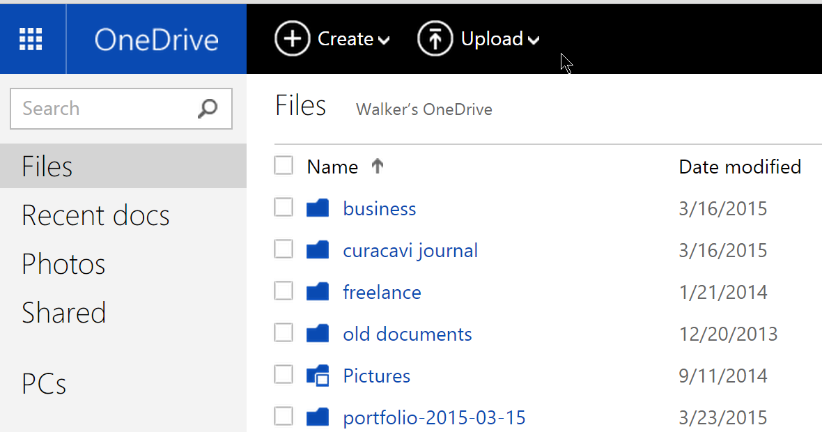The image size is (822, 432).
Task: Click the curacavi journal folder icon
Action: pyautogui.click(x=318, y=250)
